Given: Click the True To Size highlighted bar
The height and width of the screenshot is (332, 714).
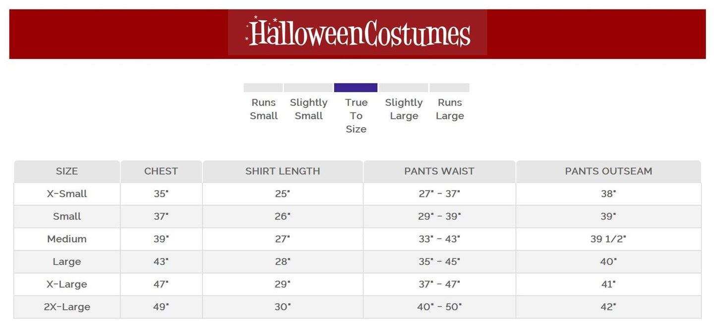Looking at the screenshot, I should pyautogui.click(x=356, y=88).
